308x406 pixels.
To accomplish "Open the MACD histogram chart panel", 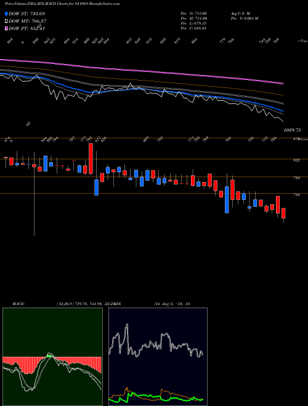I will tap(52, 357).
